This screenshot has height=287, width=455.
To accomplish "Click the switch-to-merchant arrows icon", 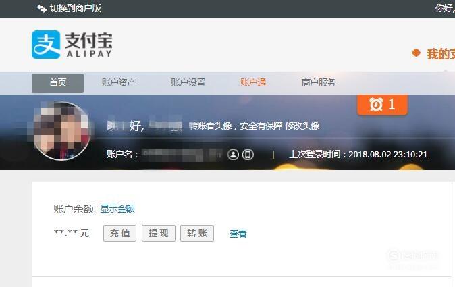I will coord(42,9).
